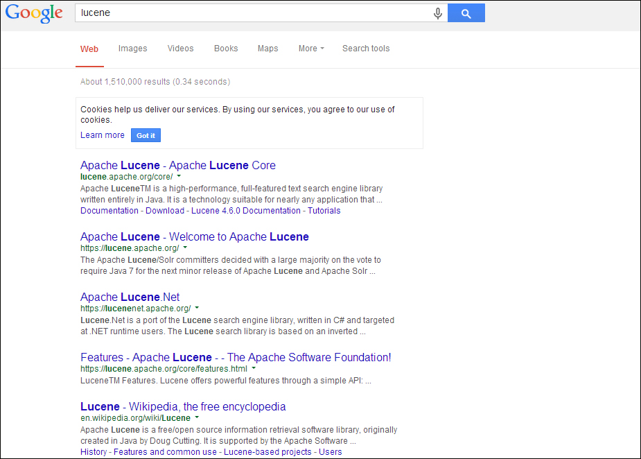The image size is (641, 459).
Task: Open the Download sitelink
Action: click(x=165, y=211)
